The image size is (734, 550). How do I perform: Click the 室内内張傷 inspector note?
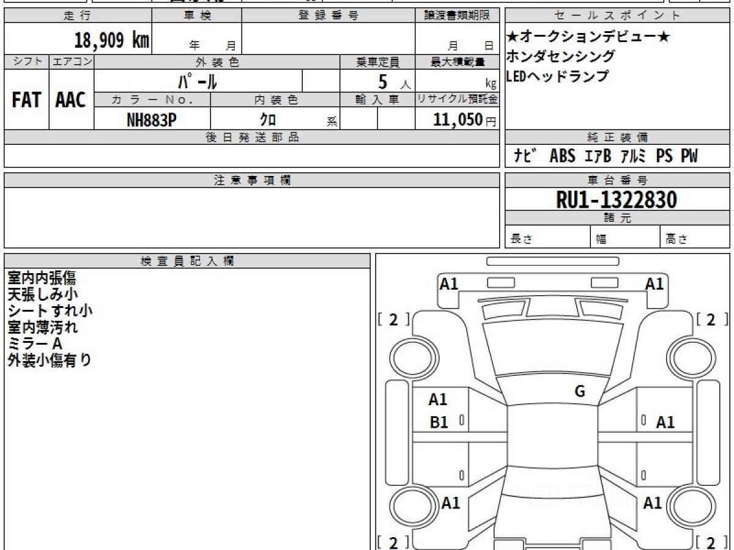click(x=42, y=278)
